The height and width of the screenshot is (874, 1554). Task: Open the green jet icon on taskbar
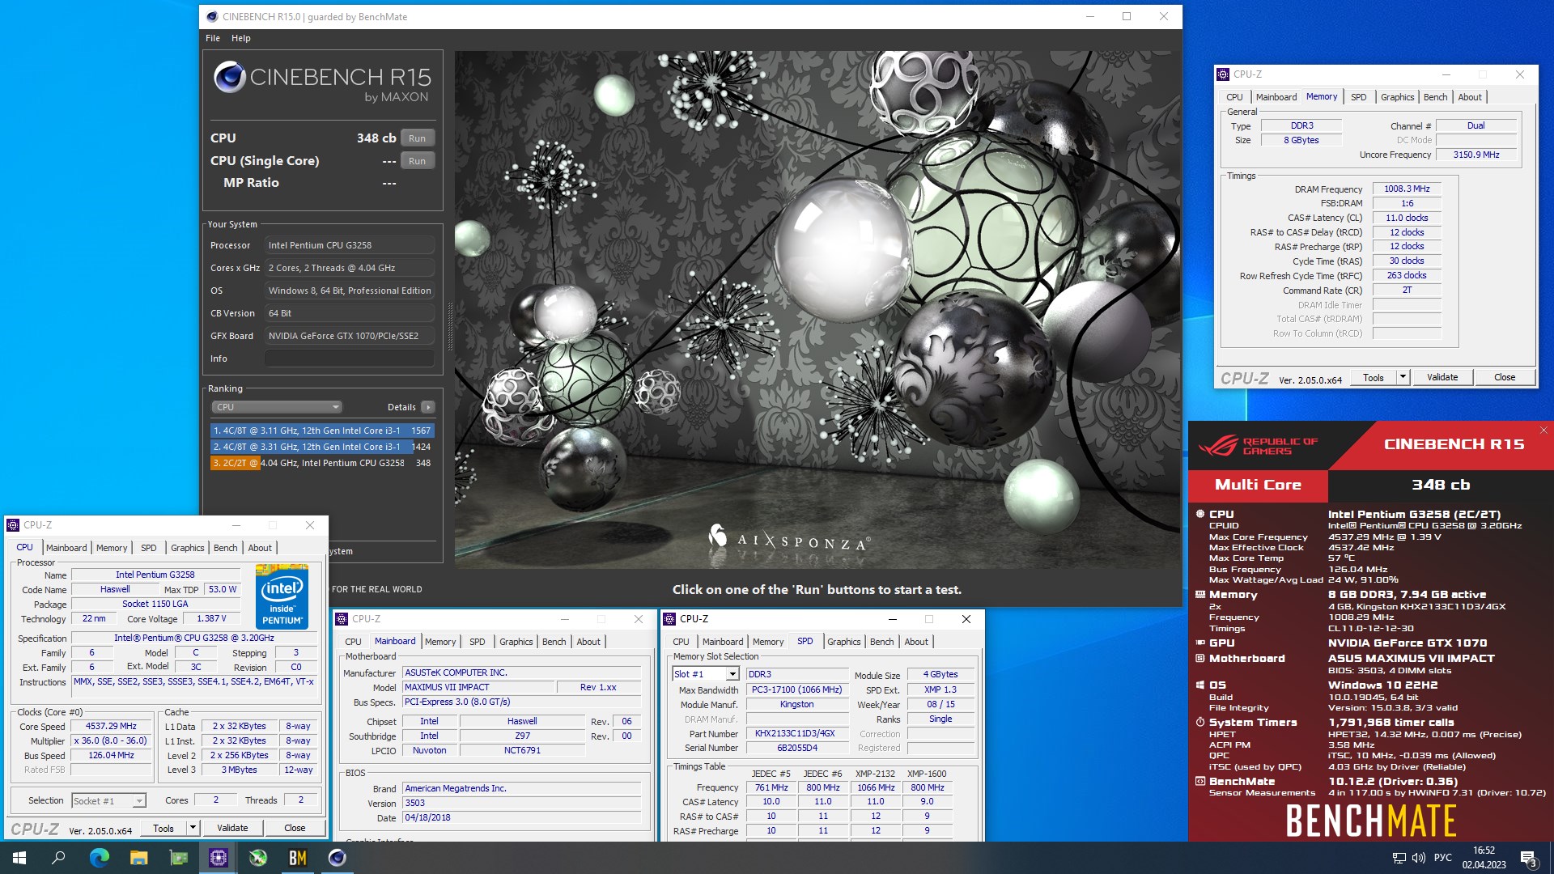click(x=257, y=858)
